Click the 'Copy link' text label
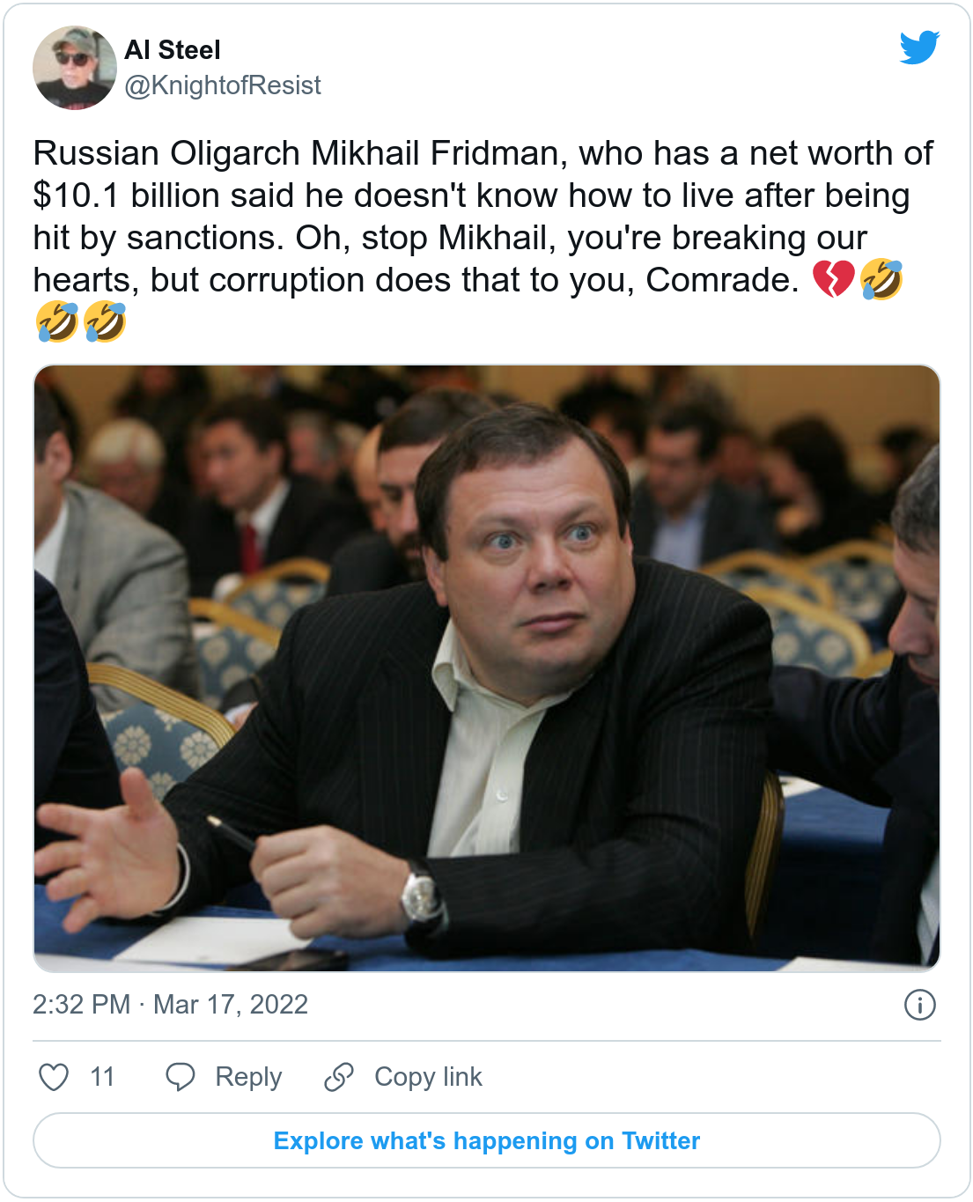This screenshot has height=1202, width=973. tap(428, 1076)
